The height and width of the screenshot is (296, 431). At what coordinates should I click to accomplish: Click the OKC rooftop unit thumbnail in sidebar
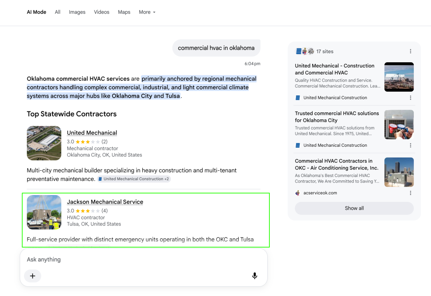(x=399, y=172)
